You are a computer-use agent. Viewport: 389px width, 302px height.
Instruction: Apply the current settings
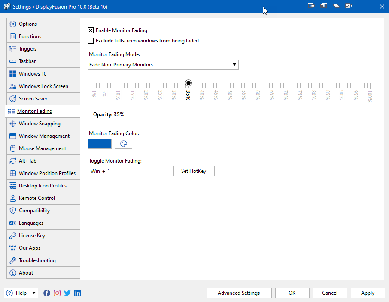click(x=368, y=293)
